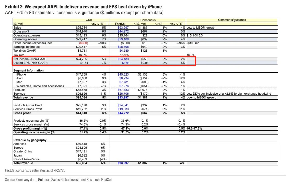Click the Services row label
Viewport: 300px width, 182px height.
(19, 94)
